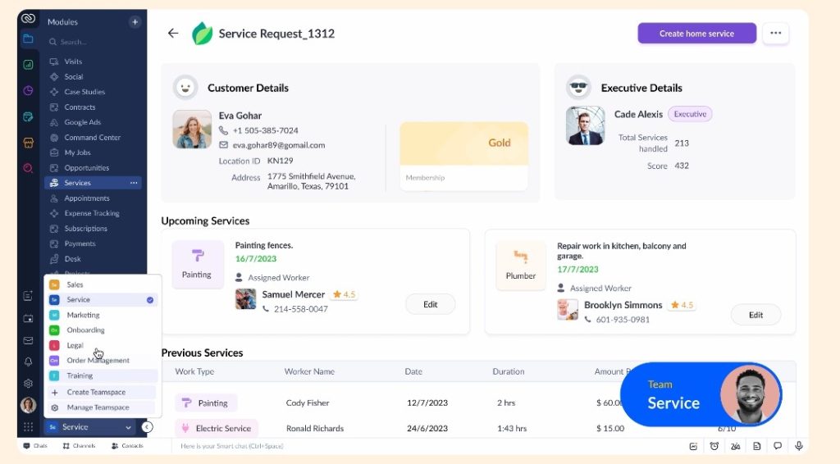Open the notification bell icon
This screenshot has width=840, height=464.
pos(28,362)
